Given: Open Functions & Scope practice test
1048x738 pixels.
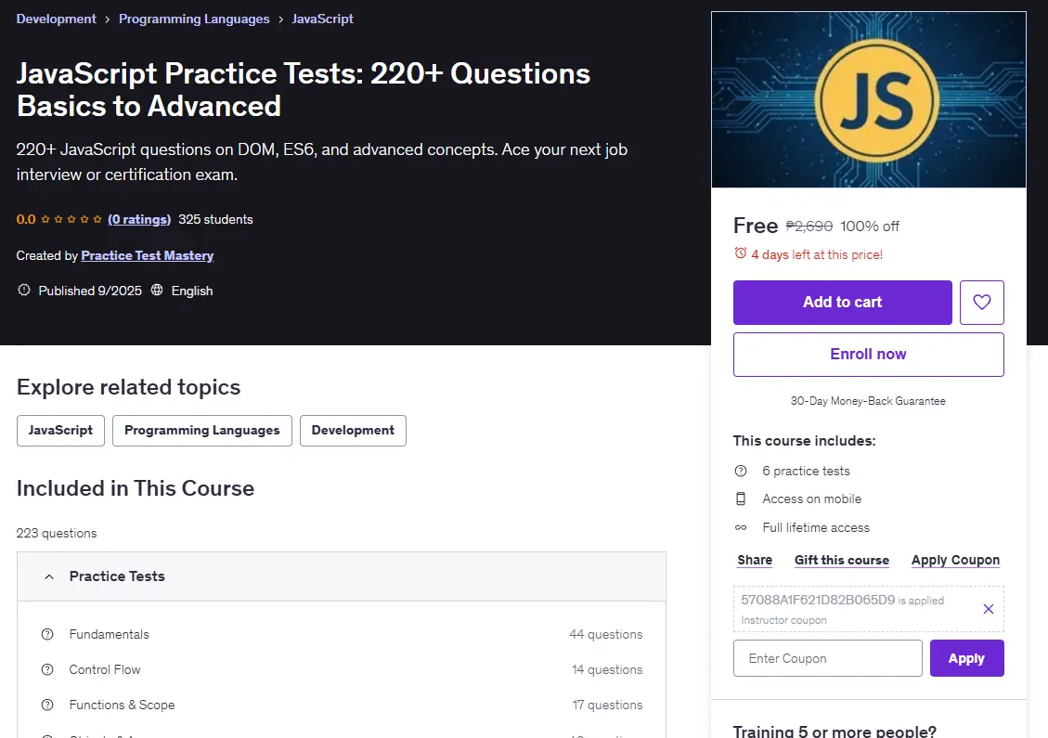Looking at the screenshot, I should click(122, 705).
